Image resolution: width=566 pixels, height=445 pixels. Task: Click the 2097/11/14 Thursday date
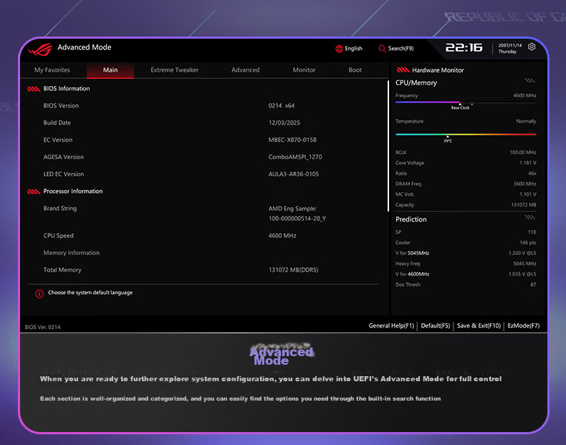point(509,48)
